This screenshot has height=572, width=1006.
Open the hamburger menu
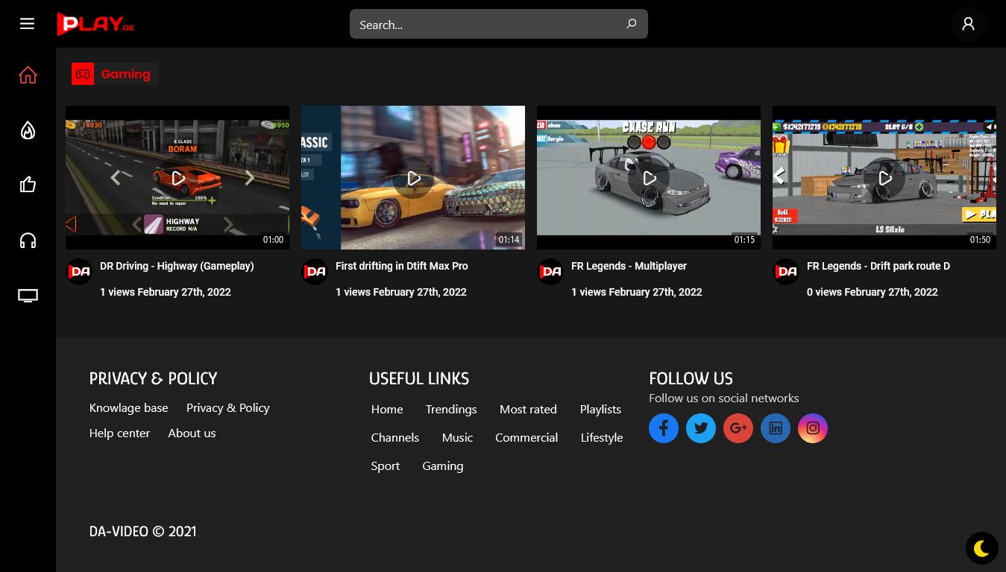click(28, 24)
